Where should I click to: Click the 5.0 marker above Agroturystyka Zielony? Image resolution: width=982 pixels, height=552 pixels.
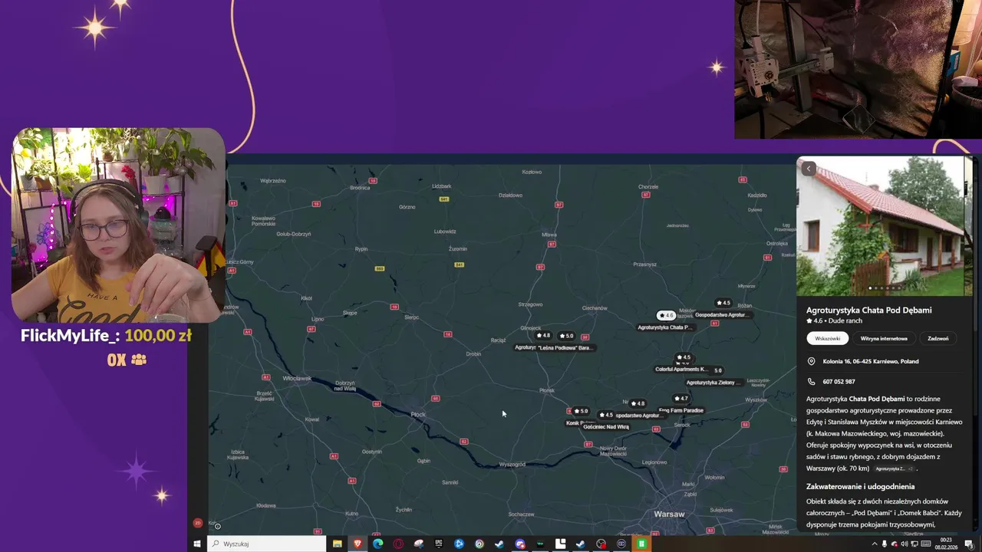tap(717, 370)
